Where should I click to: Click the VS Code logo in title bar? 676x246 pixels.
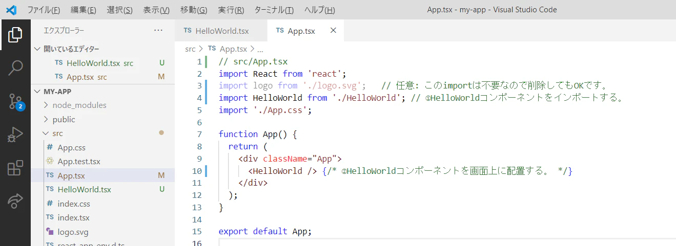(12, 10)
